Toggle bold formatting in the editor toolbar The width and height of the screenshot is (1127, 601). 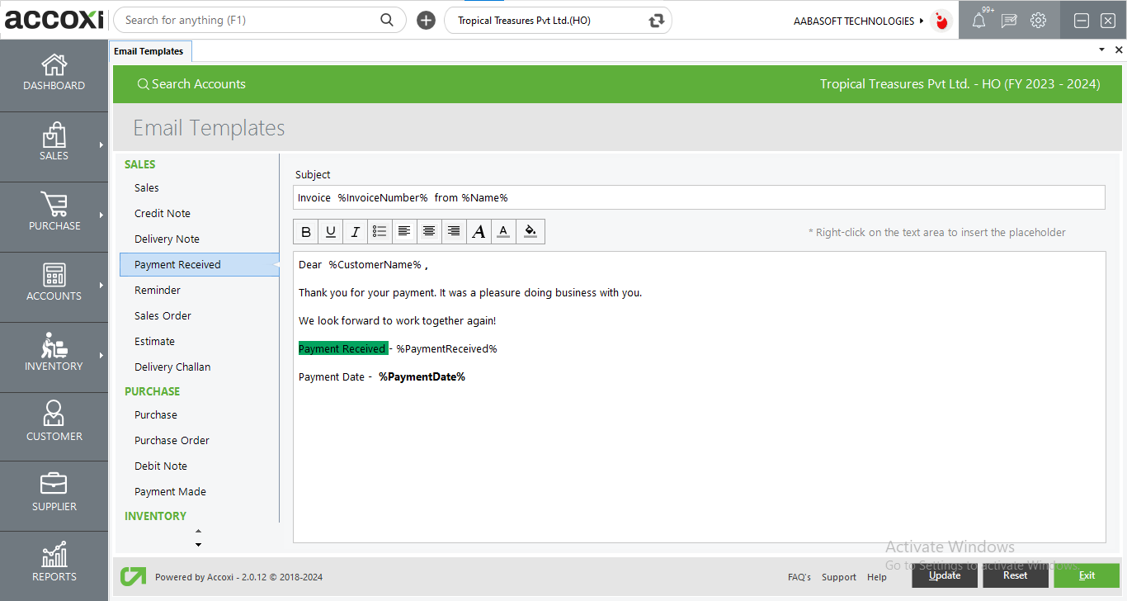pyautogui.click(x=306, y=232)
